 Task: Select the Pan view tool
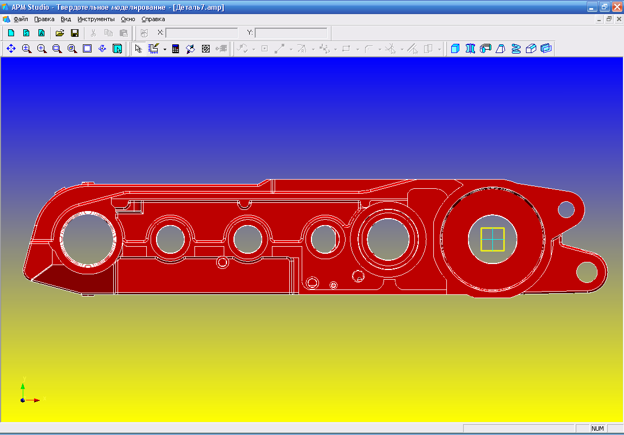coord(11,49)
